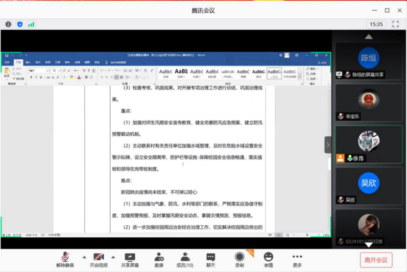Viewport: 407px width, 272px height.
Task: Click the 离开会议 leave meeting button
Action: 376,260
